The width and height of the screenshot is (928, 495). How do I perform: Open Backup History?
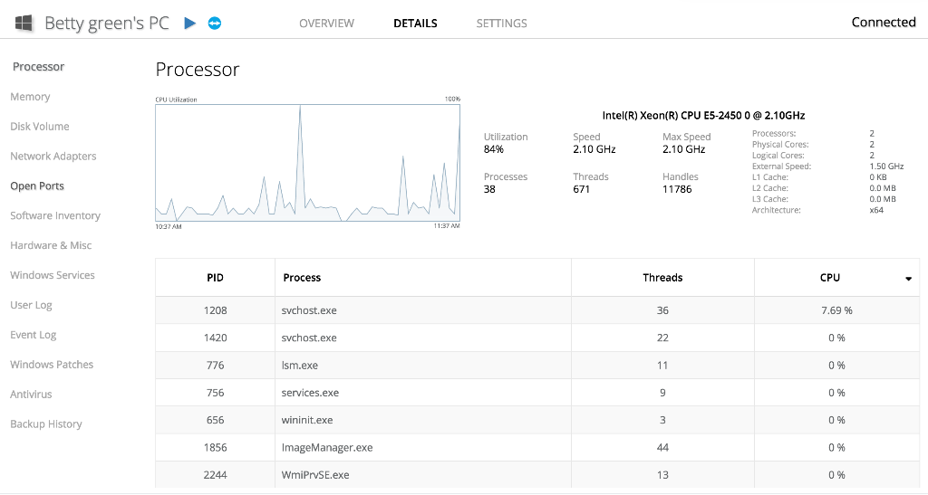click(x=46, y=424)
